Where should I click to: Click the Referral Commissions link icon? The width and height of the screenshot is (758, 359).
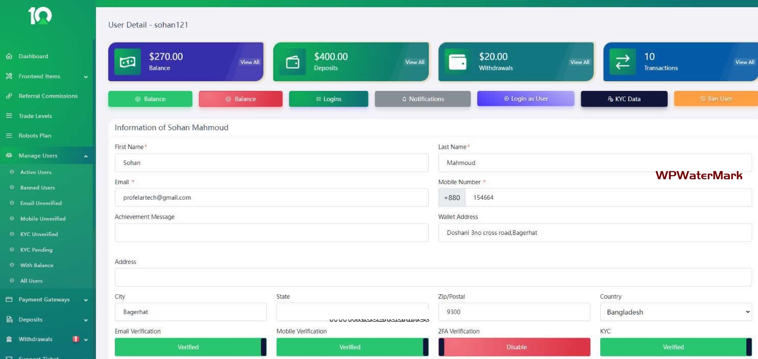[x=9, y=96]
